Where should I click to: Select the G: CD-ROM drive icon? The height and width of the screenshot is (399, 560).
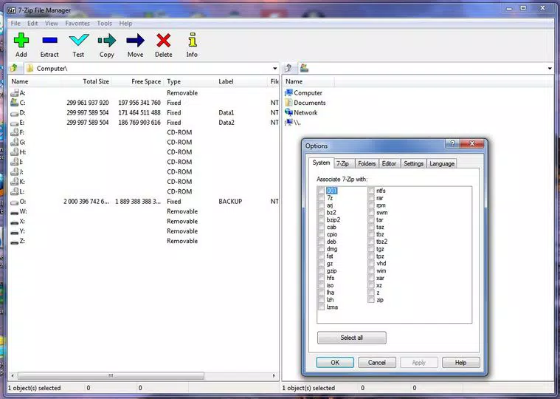click(x=14, y=143)
